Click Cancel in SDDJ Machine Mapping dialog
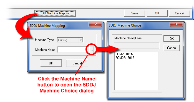Viewport: 194px width, 102px height. click(77, 63)
